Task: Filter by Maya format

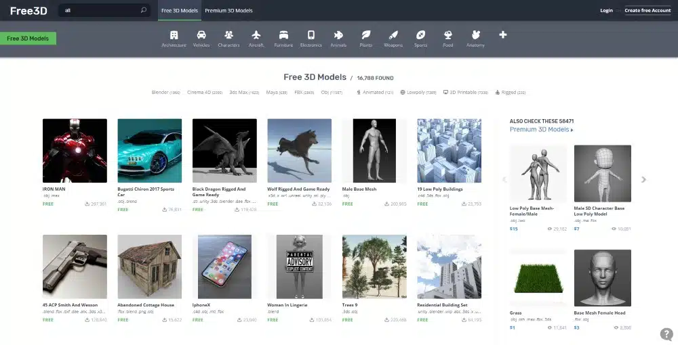Action: (x=277, y=92)
